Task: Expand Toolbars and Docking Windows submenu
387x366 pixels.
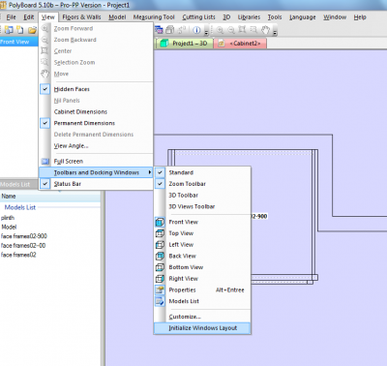Action: point(96,172)
